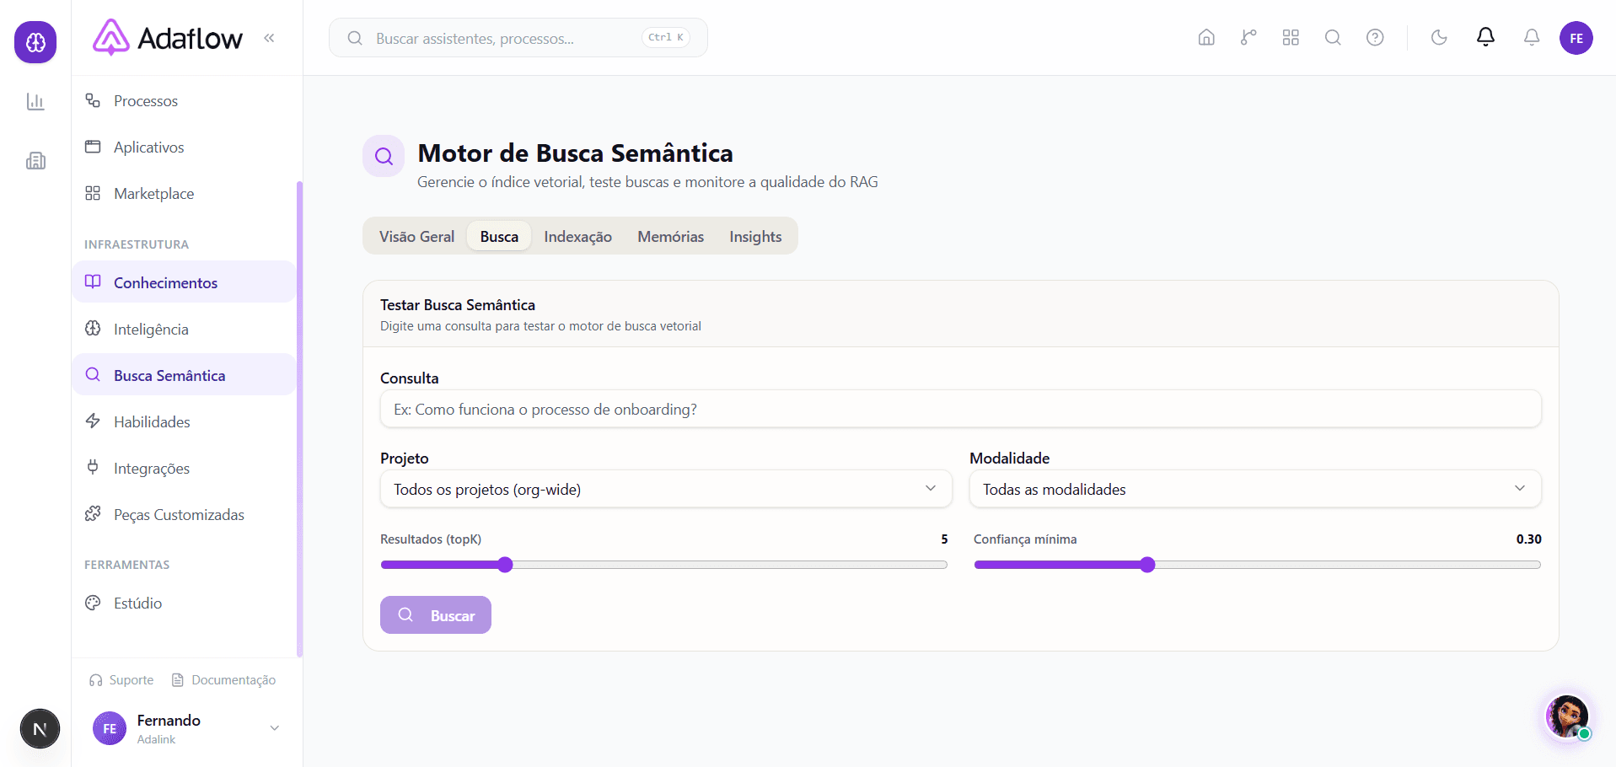Open the gray bell alerts icon
The image size is (1616, 767).
click(1532, 38)
